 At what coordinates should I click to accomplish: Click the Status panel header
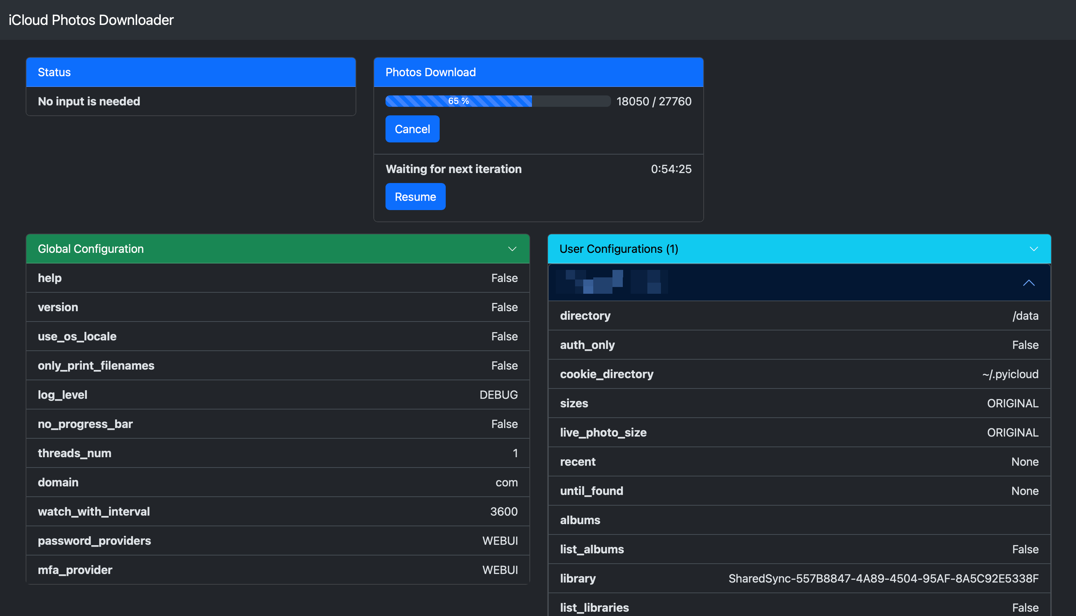coord(191,72)
